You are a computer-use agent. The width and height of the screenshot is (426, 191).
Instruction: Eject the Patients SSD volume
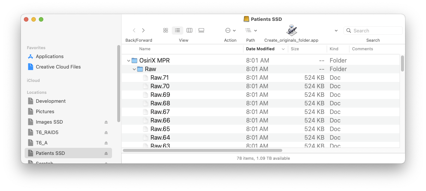[106, 153]
